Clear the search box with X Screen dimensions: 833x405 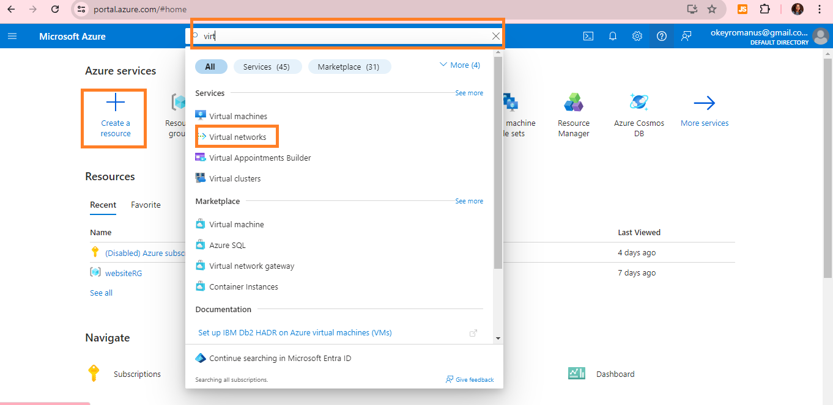496,36
